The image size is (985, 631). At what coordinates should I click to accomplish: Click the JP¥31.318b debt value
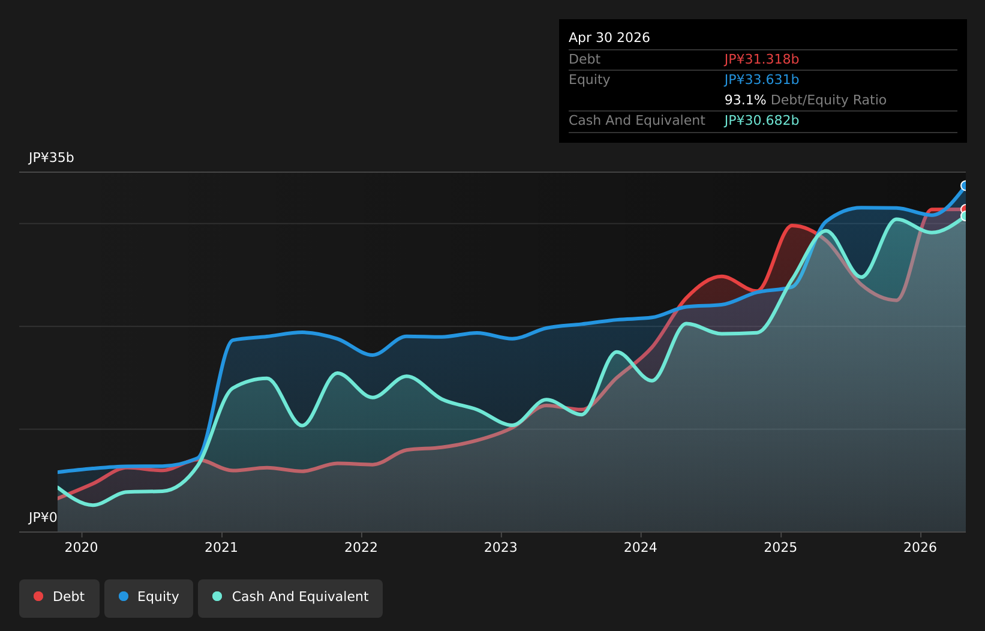click(762, 59)
